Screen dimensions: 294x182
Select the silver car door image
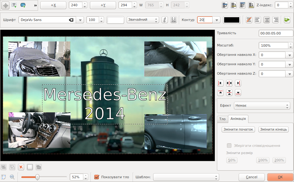pyautogui.click(x=175, y=132)
